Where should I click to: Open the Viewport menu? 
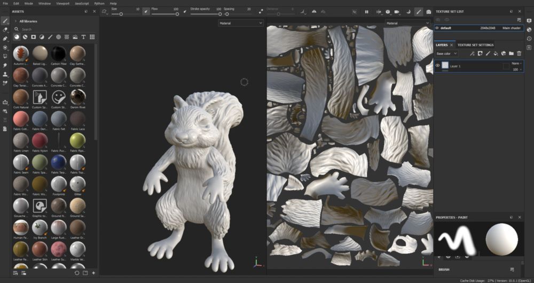62,3
